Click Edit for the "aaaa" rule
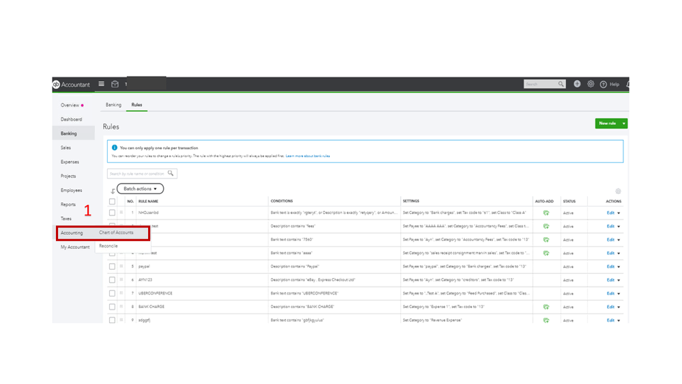Viewport: 682px width, 384px height. 611,253
